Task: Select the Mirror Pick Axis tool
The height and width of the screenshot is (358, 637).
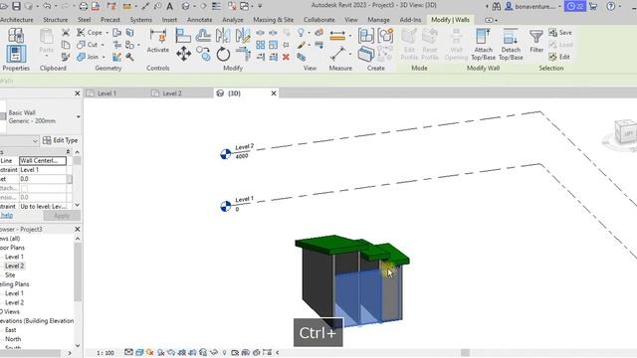Action: click(x=223, y=36)
